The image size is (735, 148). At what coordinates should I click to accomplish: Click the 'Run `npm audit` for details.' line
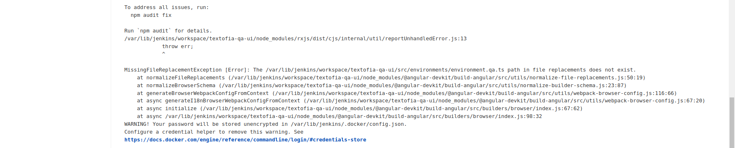(x=168, y=31)
